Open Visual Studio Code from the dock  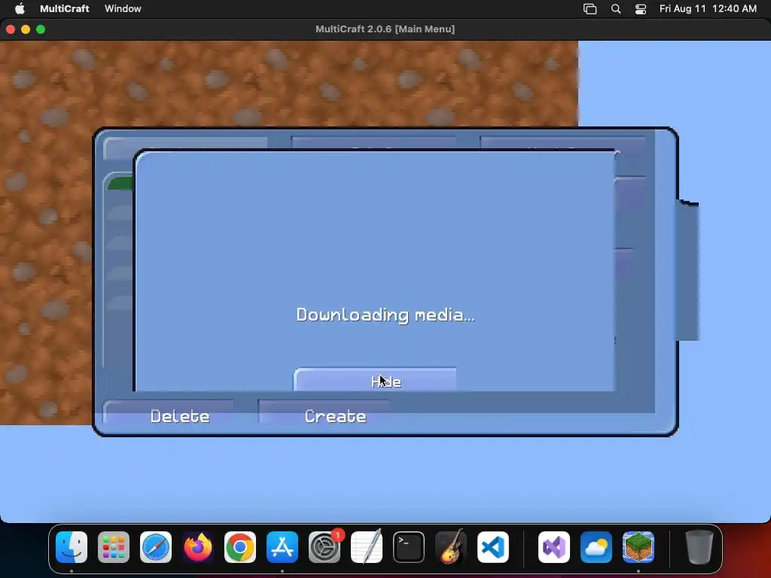(x=493, y=547)
